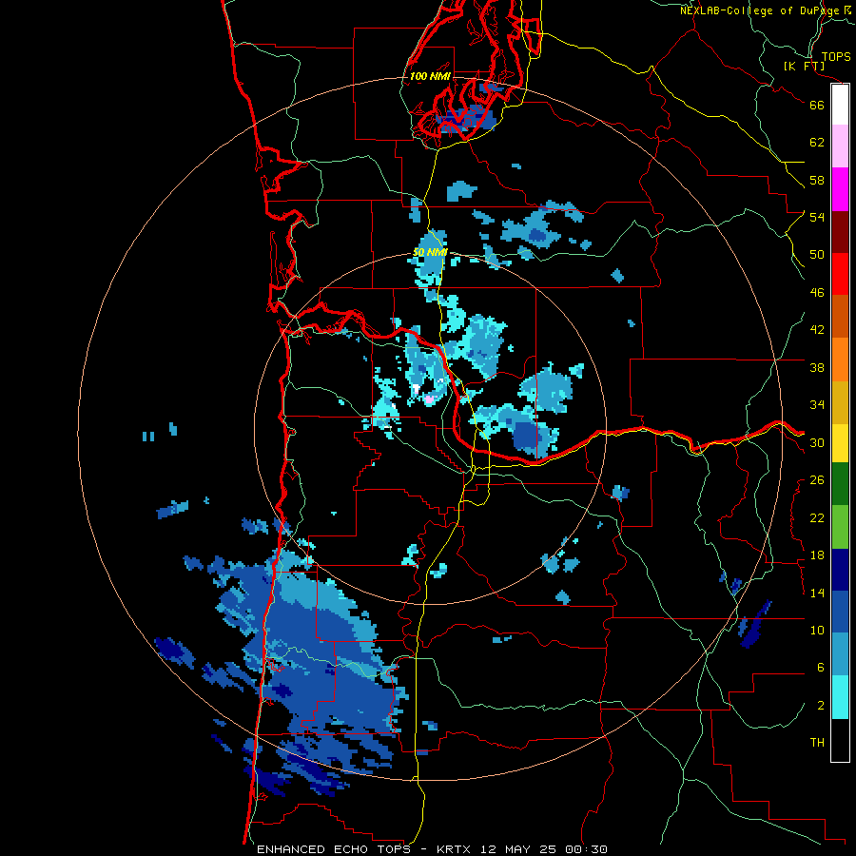Click the yellow 30 kft legend swatch
Viewport: 856px width, 856px height.
pos(840,442)
